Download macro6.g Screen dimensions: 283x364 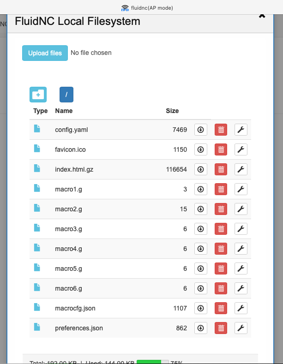201,288
